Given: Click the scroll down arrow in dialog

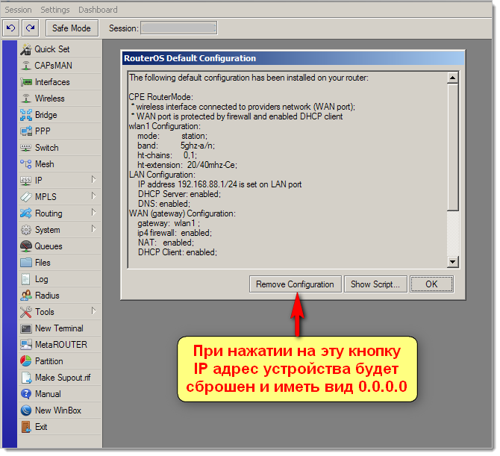Looking at the screenshot, I should coord(453,262).
